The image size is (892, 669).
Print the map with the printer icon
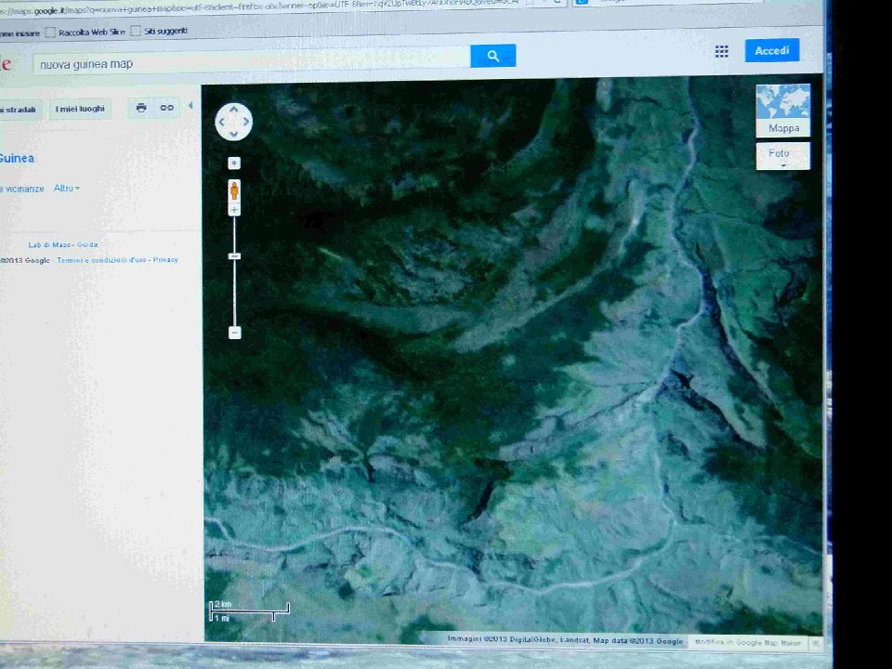click(x=141, y=108)
